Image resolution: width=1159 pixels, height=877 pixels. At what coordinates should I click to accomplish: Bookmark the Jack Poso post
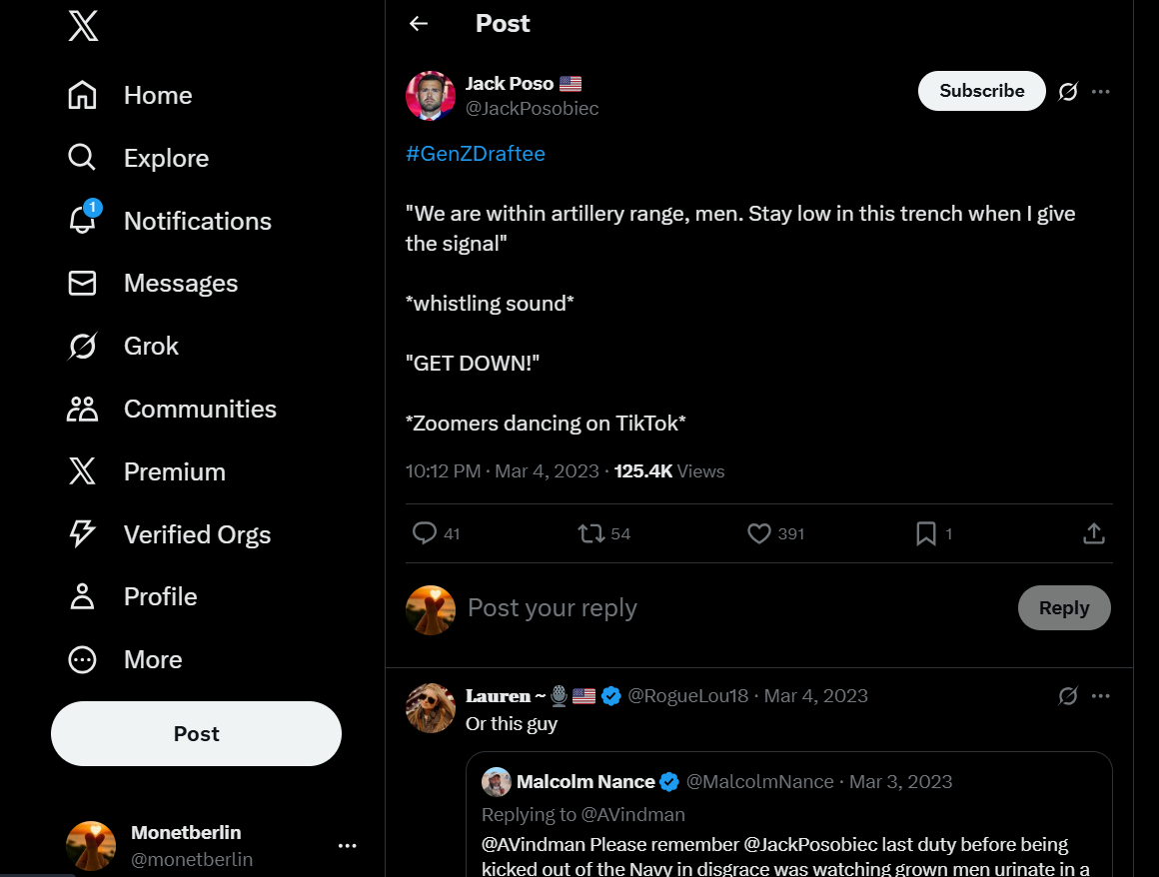coord(926,533)
